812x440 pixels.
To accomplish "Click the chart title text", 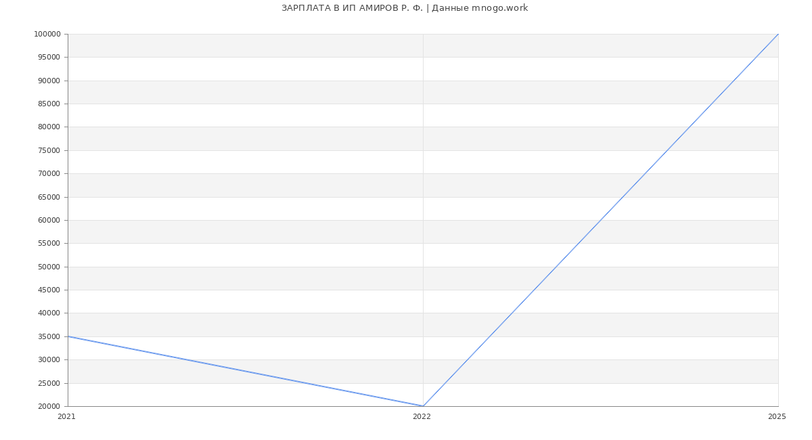I will pos(405,8).
